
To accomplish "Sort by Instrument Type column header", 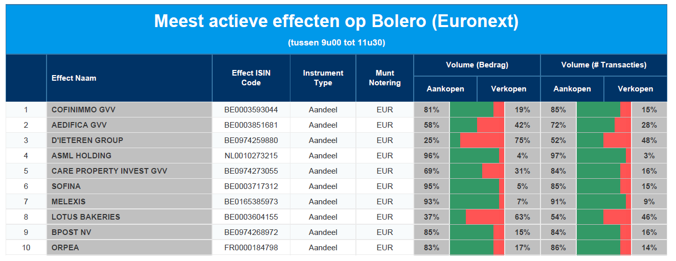I will pos(323,78).
